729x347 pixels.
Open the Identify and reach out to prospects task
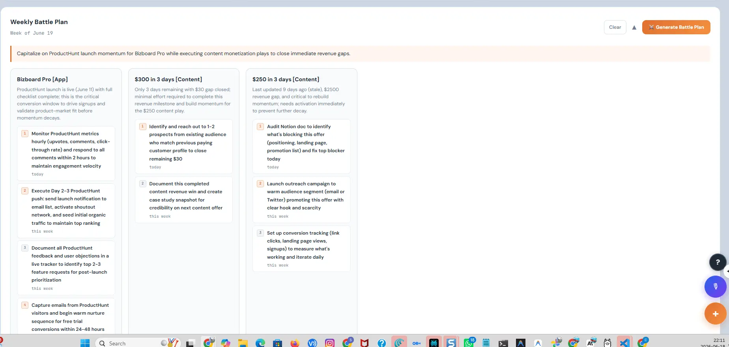(183, 146)
